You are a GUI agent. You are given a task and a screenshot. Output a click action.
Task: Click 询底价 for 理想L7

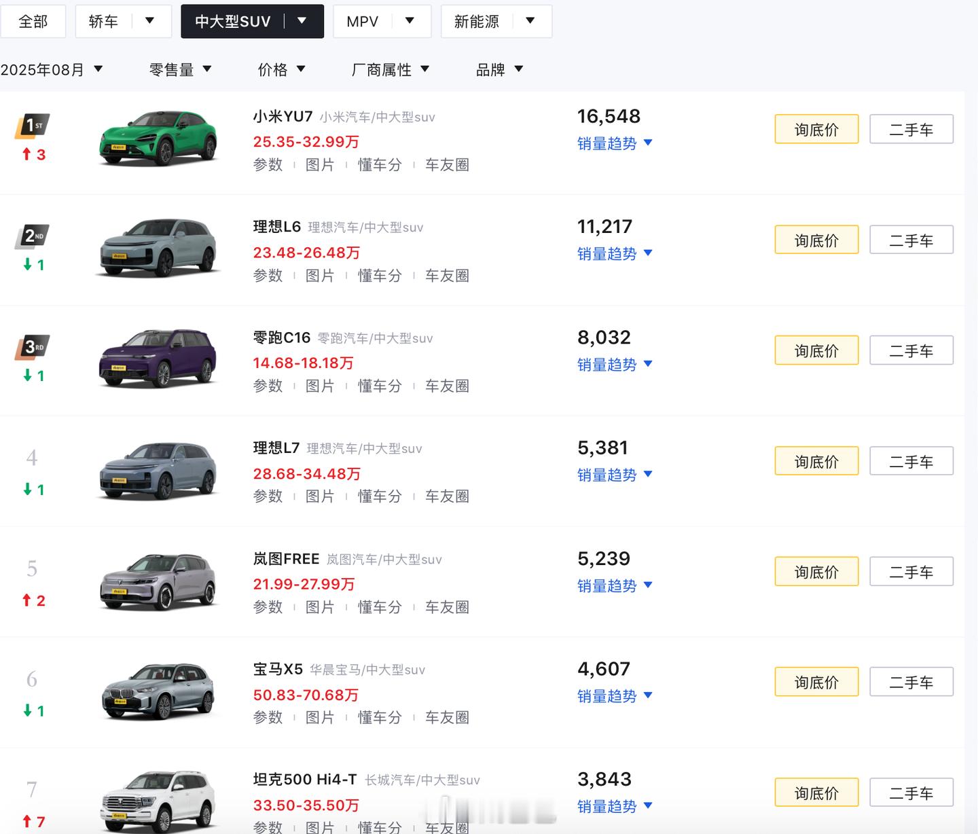tap(816, 461)
